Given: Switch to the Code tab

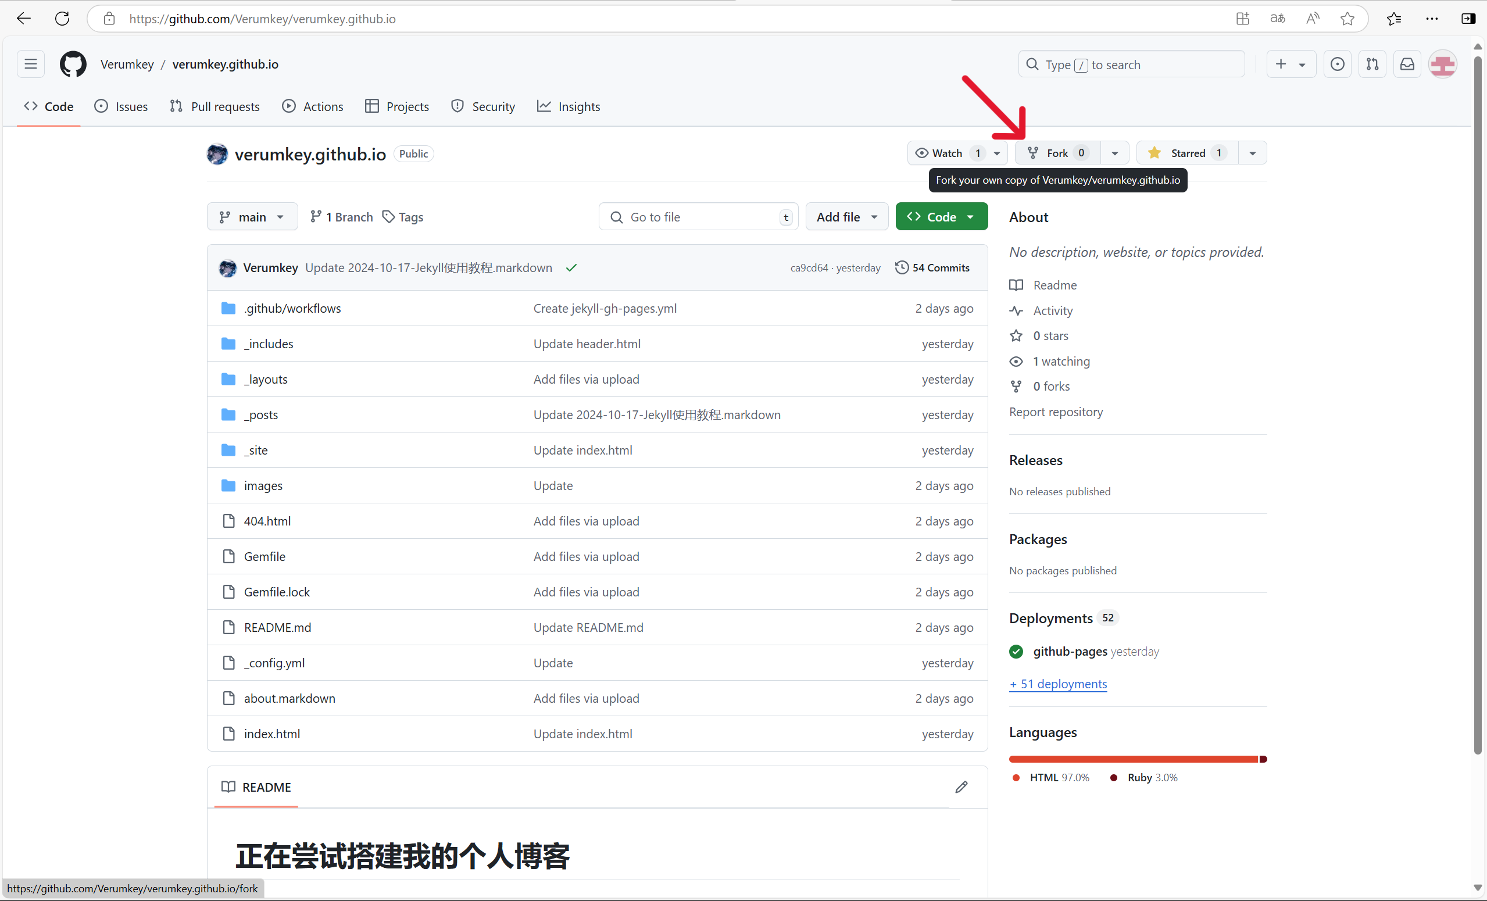Looking at the screenshot, I should pyautogui.click(x=48, y=107).
